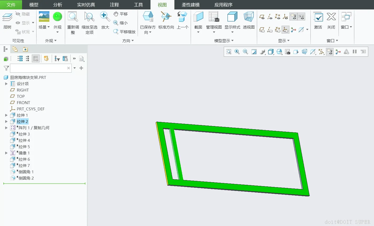Expand the 阵列 1 / 复制几何 node
374x226 pixels.
[x=6, y=128]
